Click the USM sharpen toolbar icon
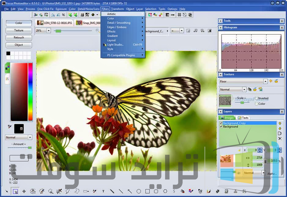The width and height of the screenshot is (287, 197). pyautogui.click(x=173, y=15)
